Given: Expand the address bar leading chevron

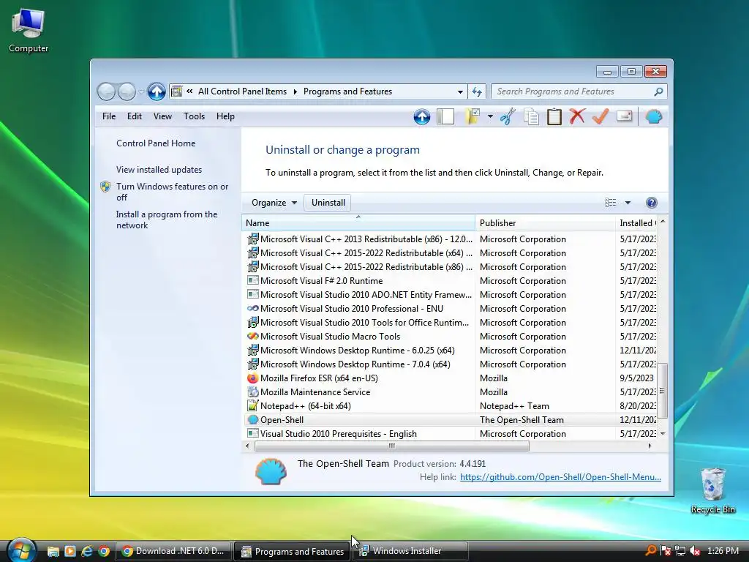Looking at the screenshot, I should [x=189, y=91].
